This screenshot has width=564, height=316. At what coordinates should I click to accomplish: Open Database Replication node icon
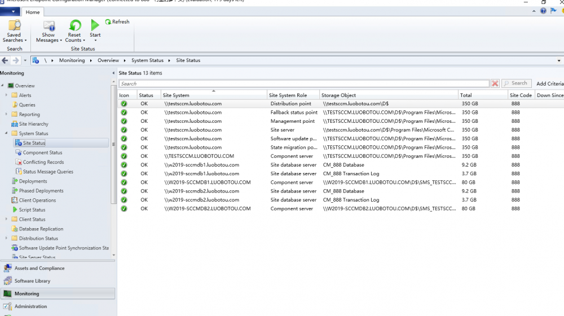pyautogui.click(x=15, y=229)
